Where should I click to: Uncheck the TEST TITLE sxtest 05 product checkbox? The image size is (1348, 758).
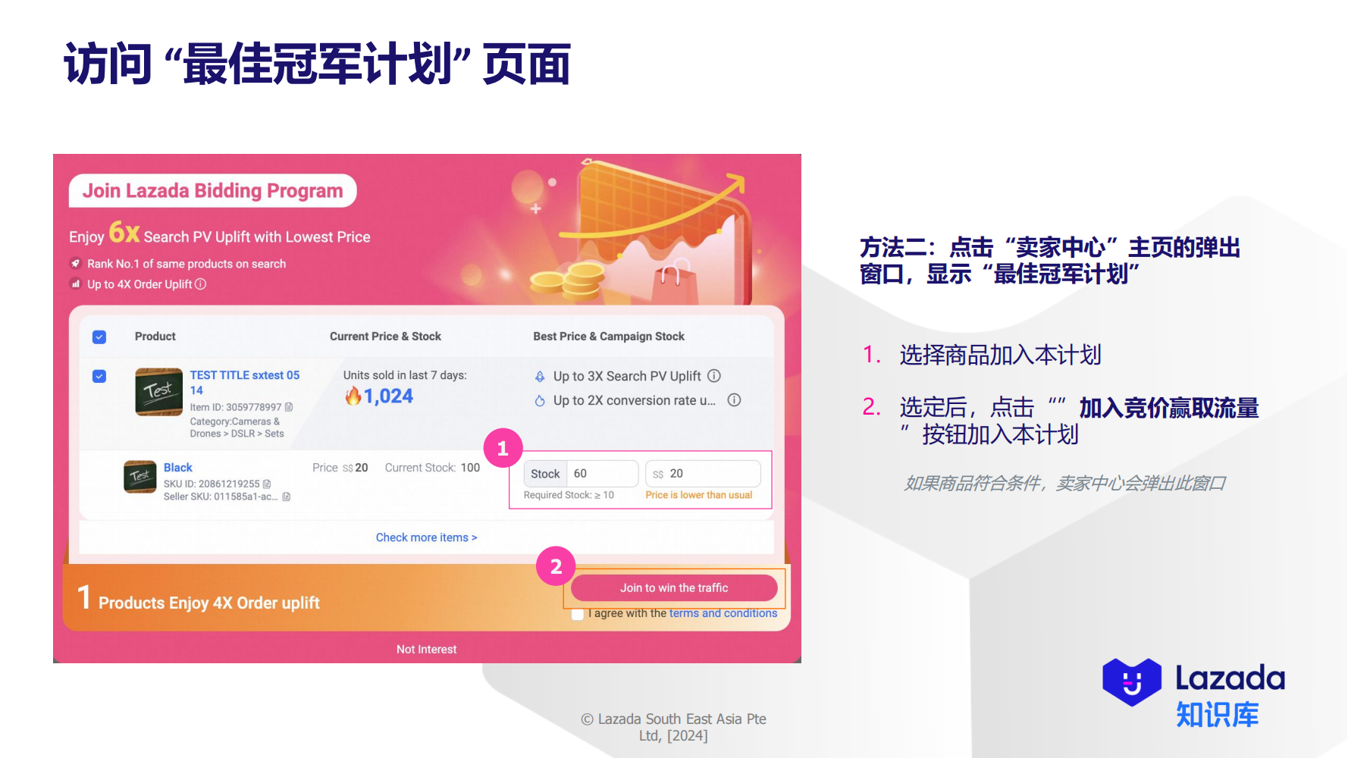click(x=99, y=376)
